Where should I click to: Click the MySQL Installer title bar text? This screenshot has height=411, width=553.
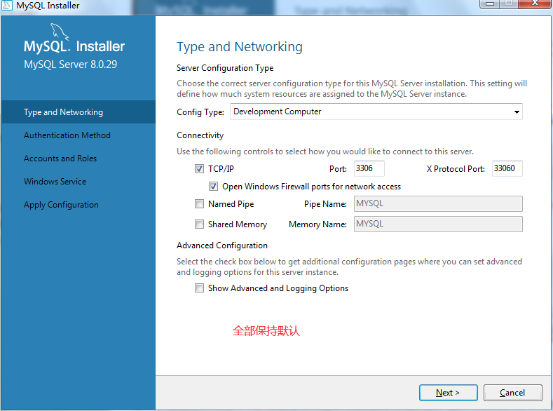click(48, 6)
